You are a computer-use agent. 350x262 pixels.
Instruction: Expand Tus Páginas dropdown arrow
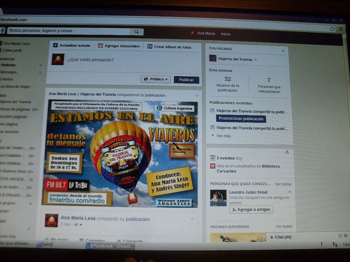[283, 51]
